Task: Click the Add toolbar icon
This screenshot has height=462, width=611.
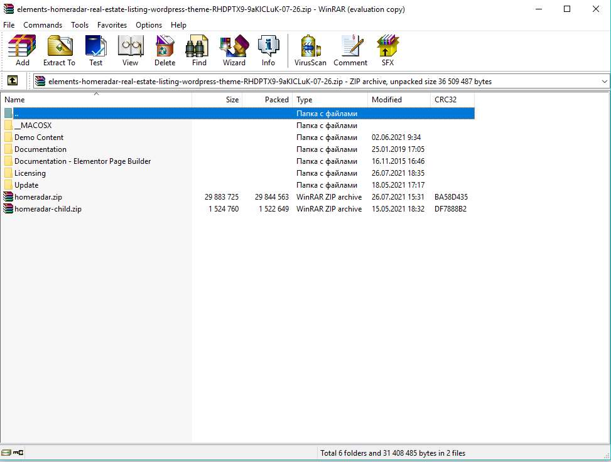Action: click(22, 50)
